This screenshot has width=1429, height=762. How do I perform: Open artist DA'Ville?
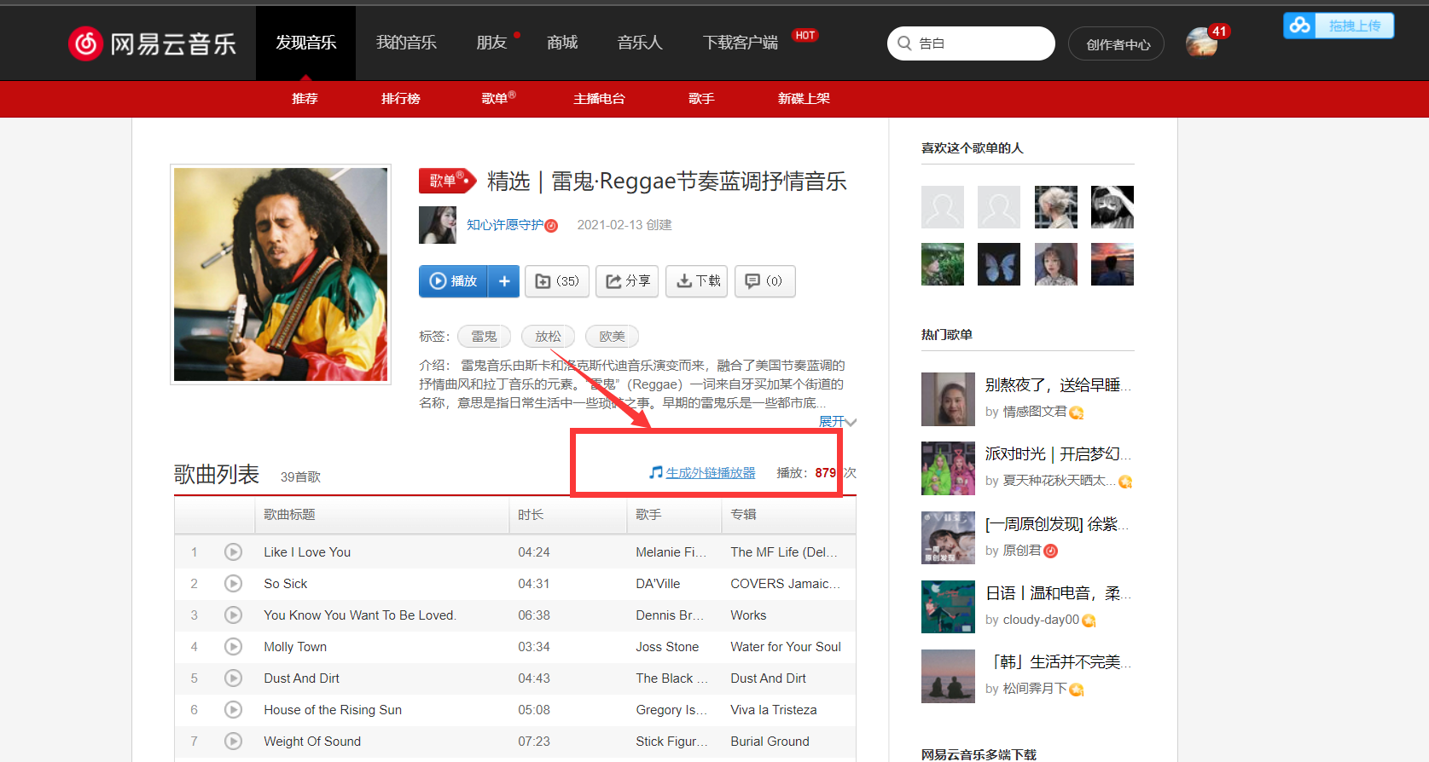(x=658, y=584)
